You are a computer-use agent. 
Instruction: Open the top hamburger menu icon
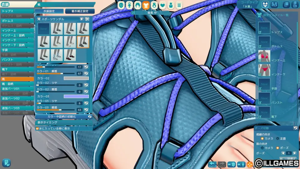(x=179, y=5)
